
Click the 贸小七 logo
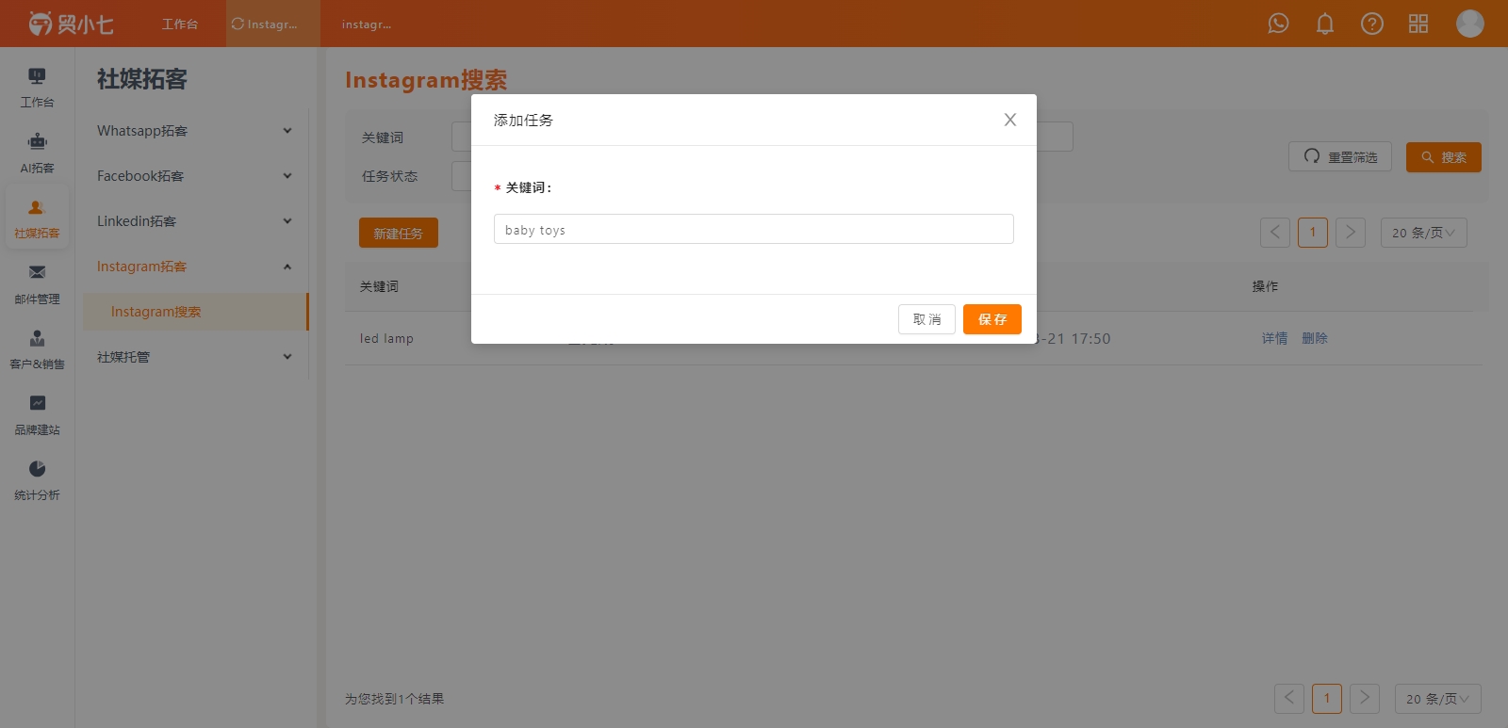pyautogui.click(x=71, y=24)
